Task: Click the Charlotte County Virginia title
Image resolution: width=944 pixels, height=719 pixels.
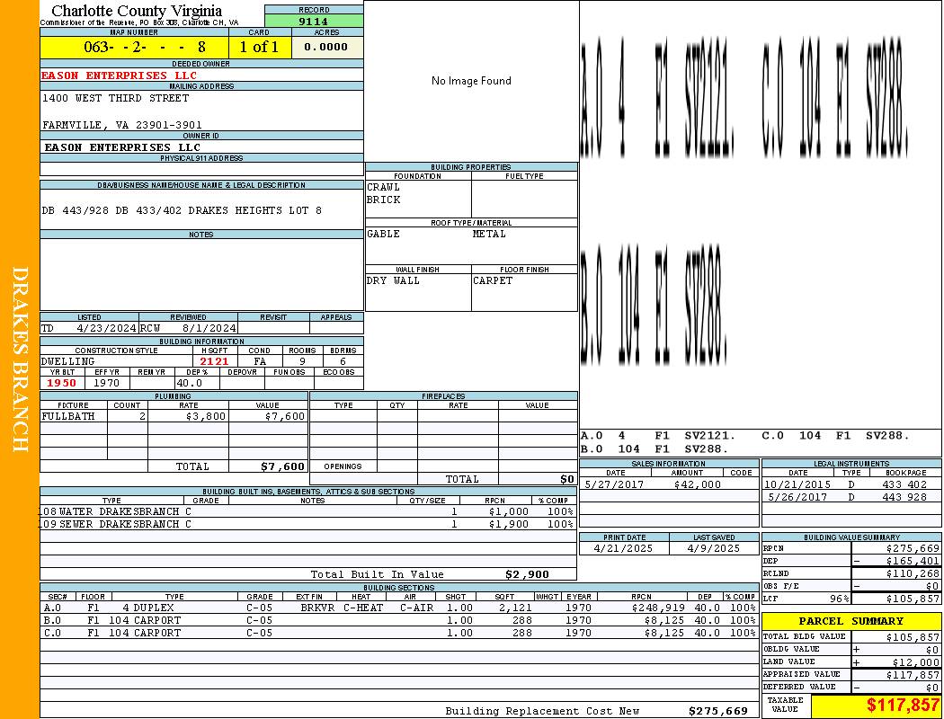Action: (x=137, y=11)
